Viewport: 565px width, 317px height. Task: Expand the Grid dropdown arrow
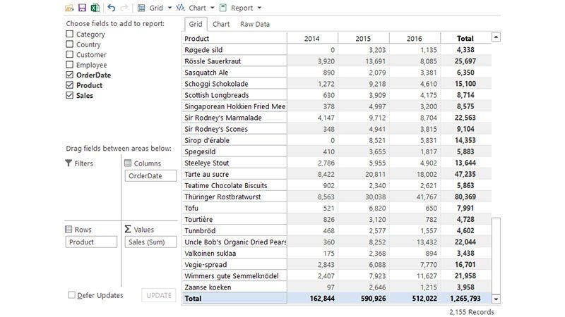click(169, 8)
